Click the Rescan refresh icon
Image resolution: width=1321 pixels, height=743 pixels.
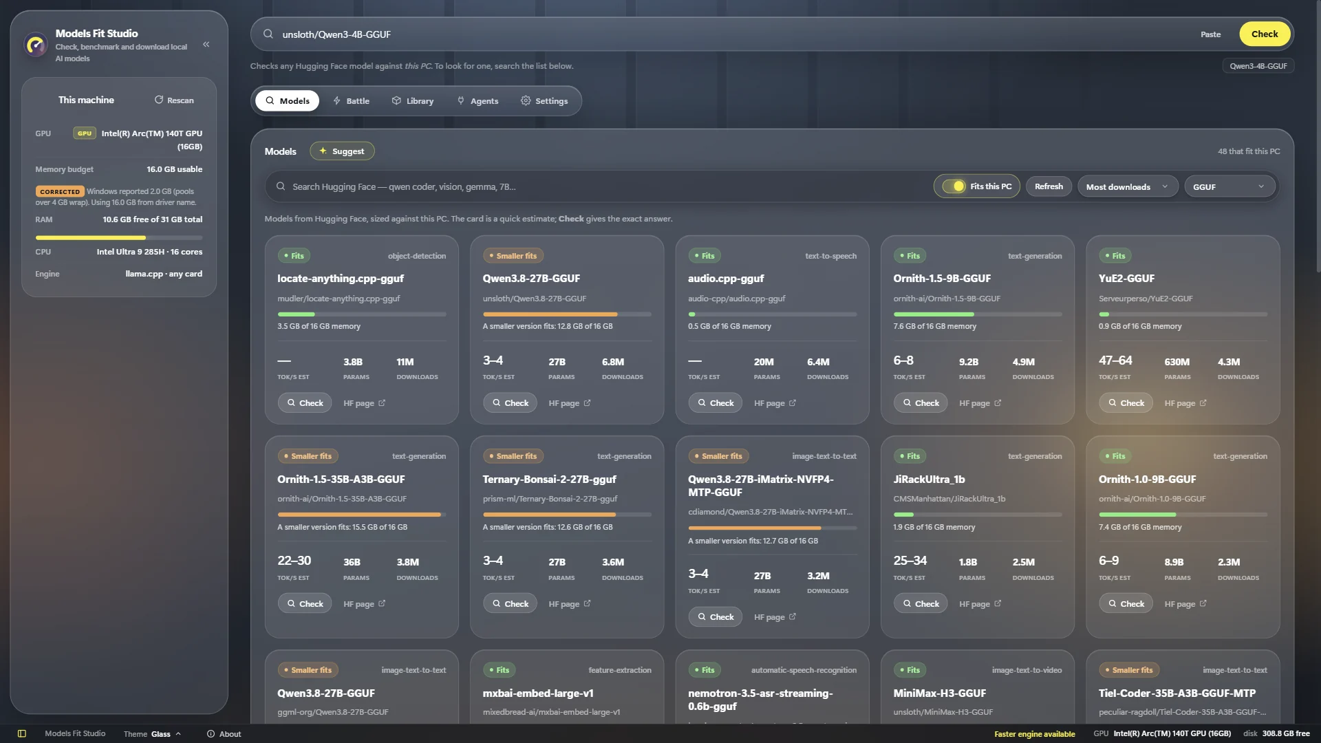(x=159, y=100)
